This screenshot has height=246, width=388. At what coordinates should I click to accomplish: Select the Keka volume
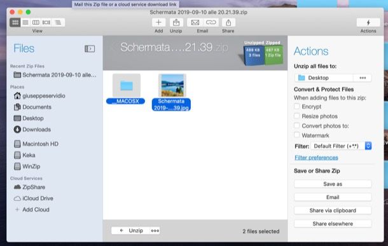(25, 155)
